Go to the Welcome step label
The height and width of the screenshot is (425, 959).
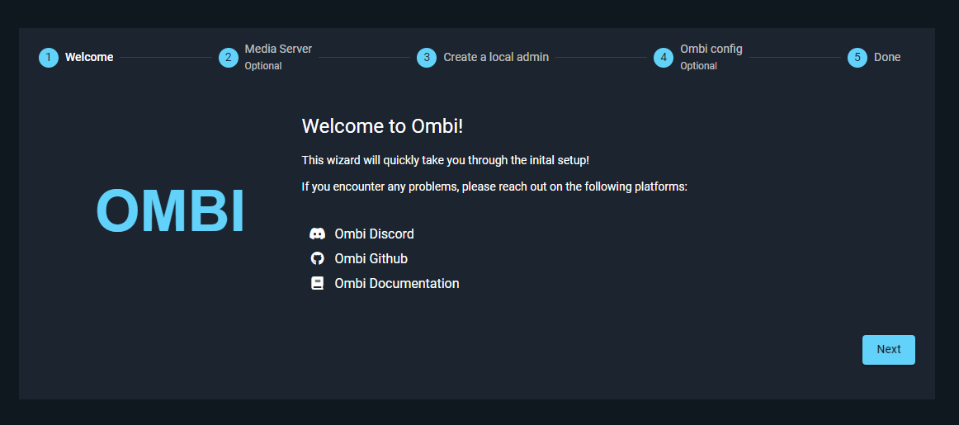(89, 58)
